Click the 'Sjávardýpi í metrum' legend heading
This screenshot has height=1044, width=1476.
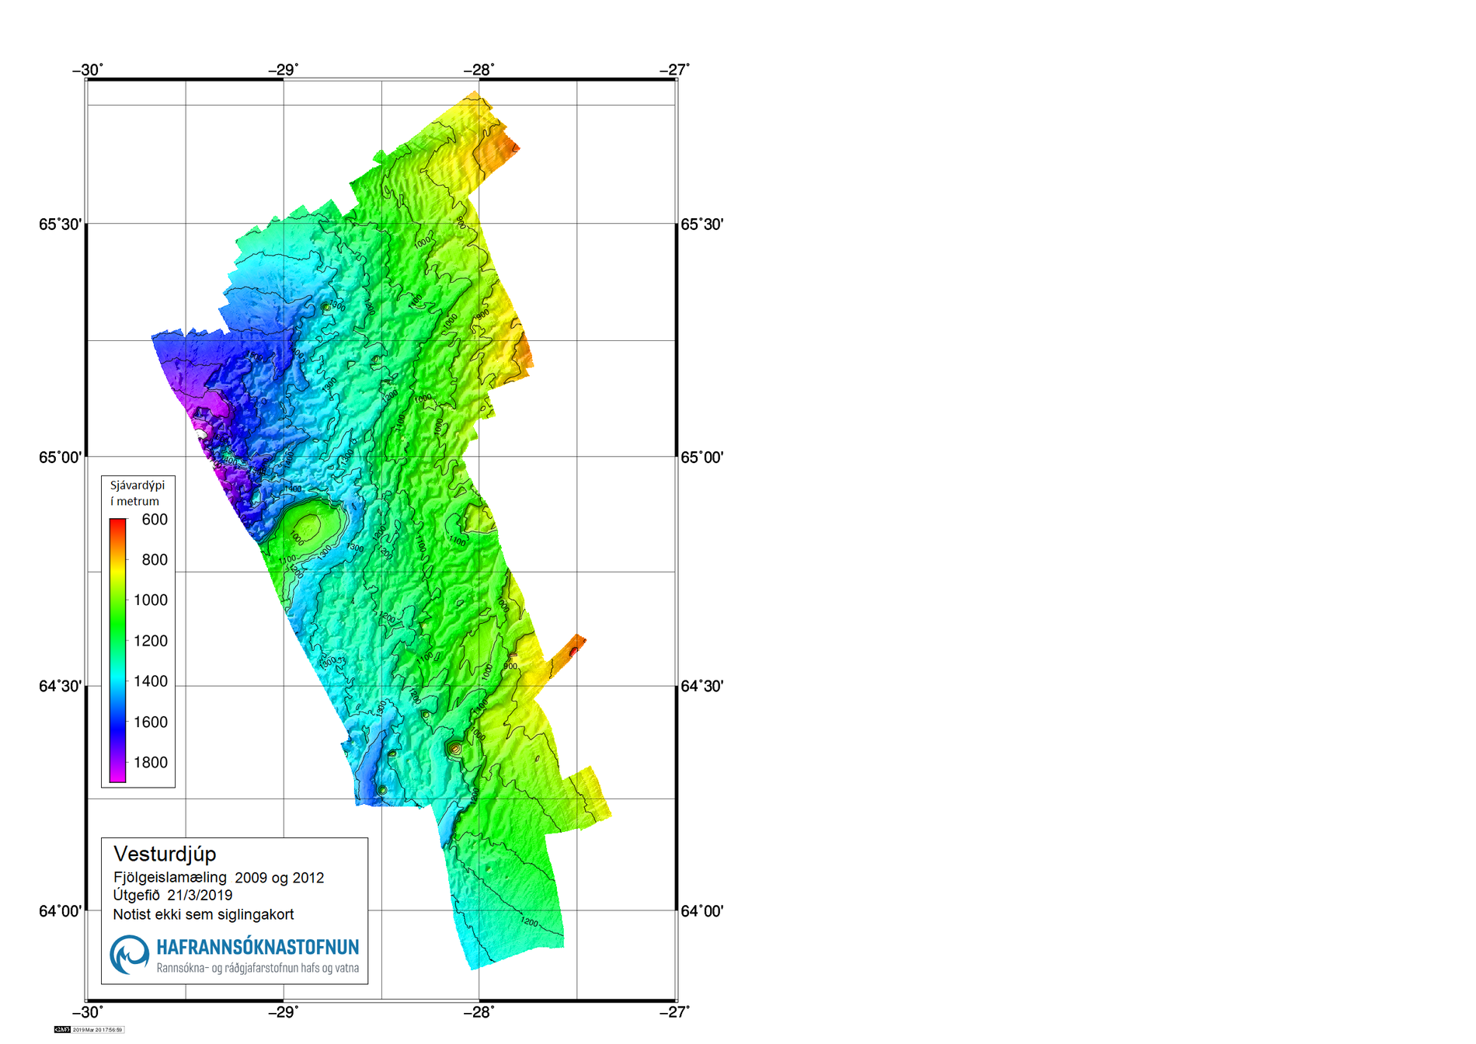[x=138, y=493]
